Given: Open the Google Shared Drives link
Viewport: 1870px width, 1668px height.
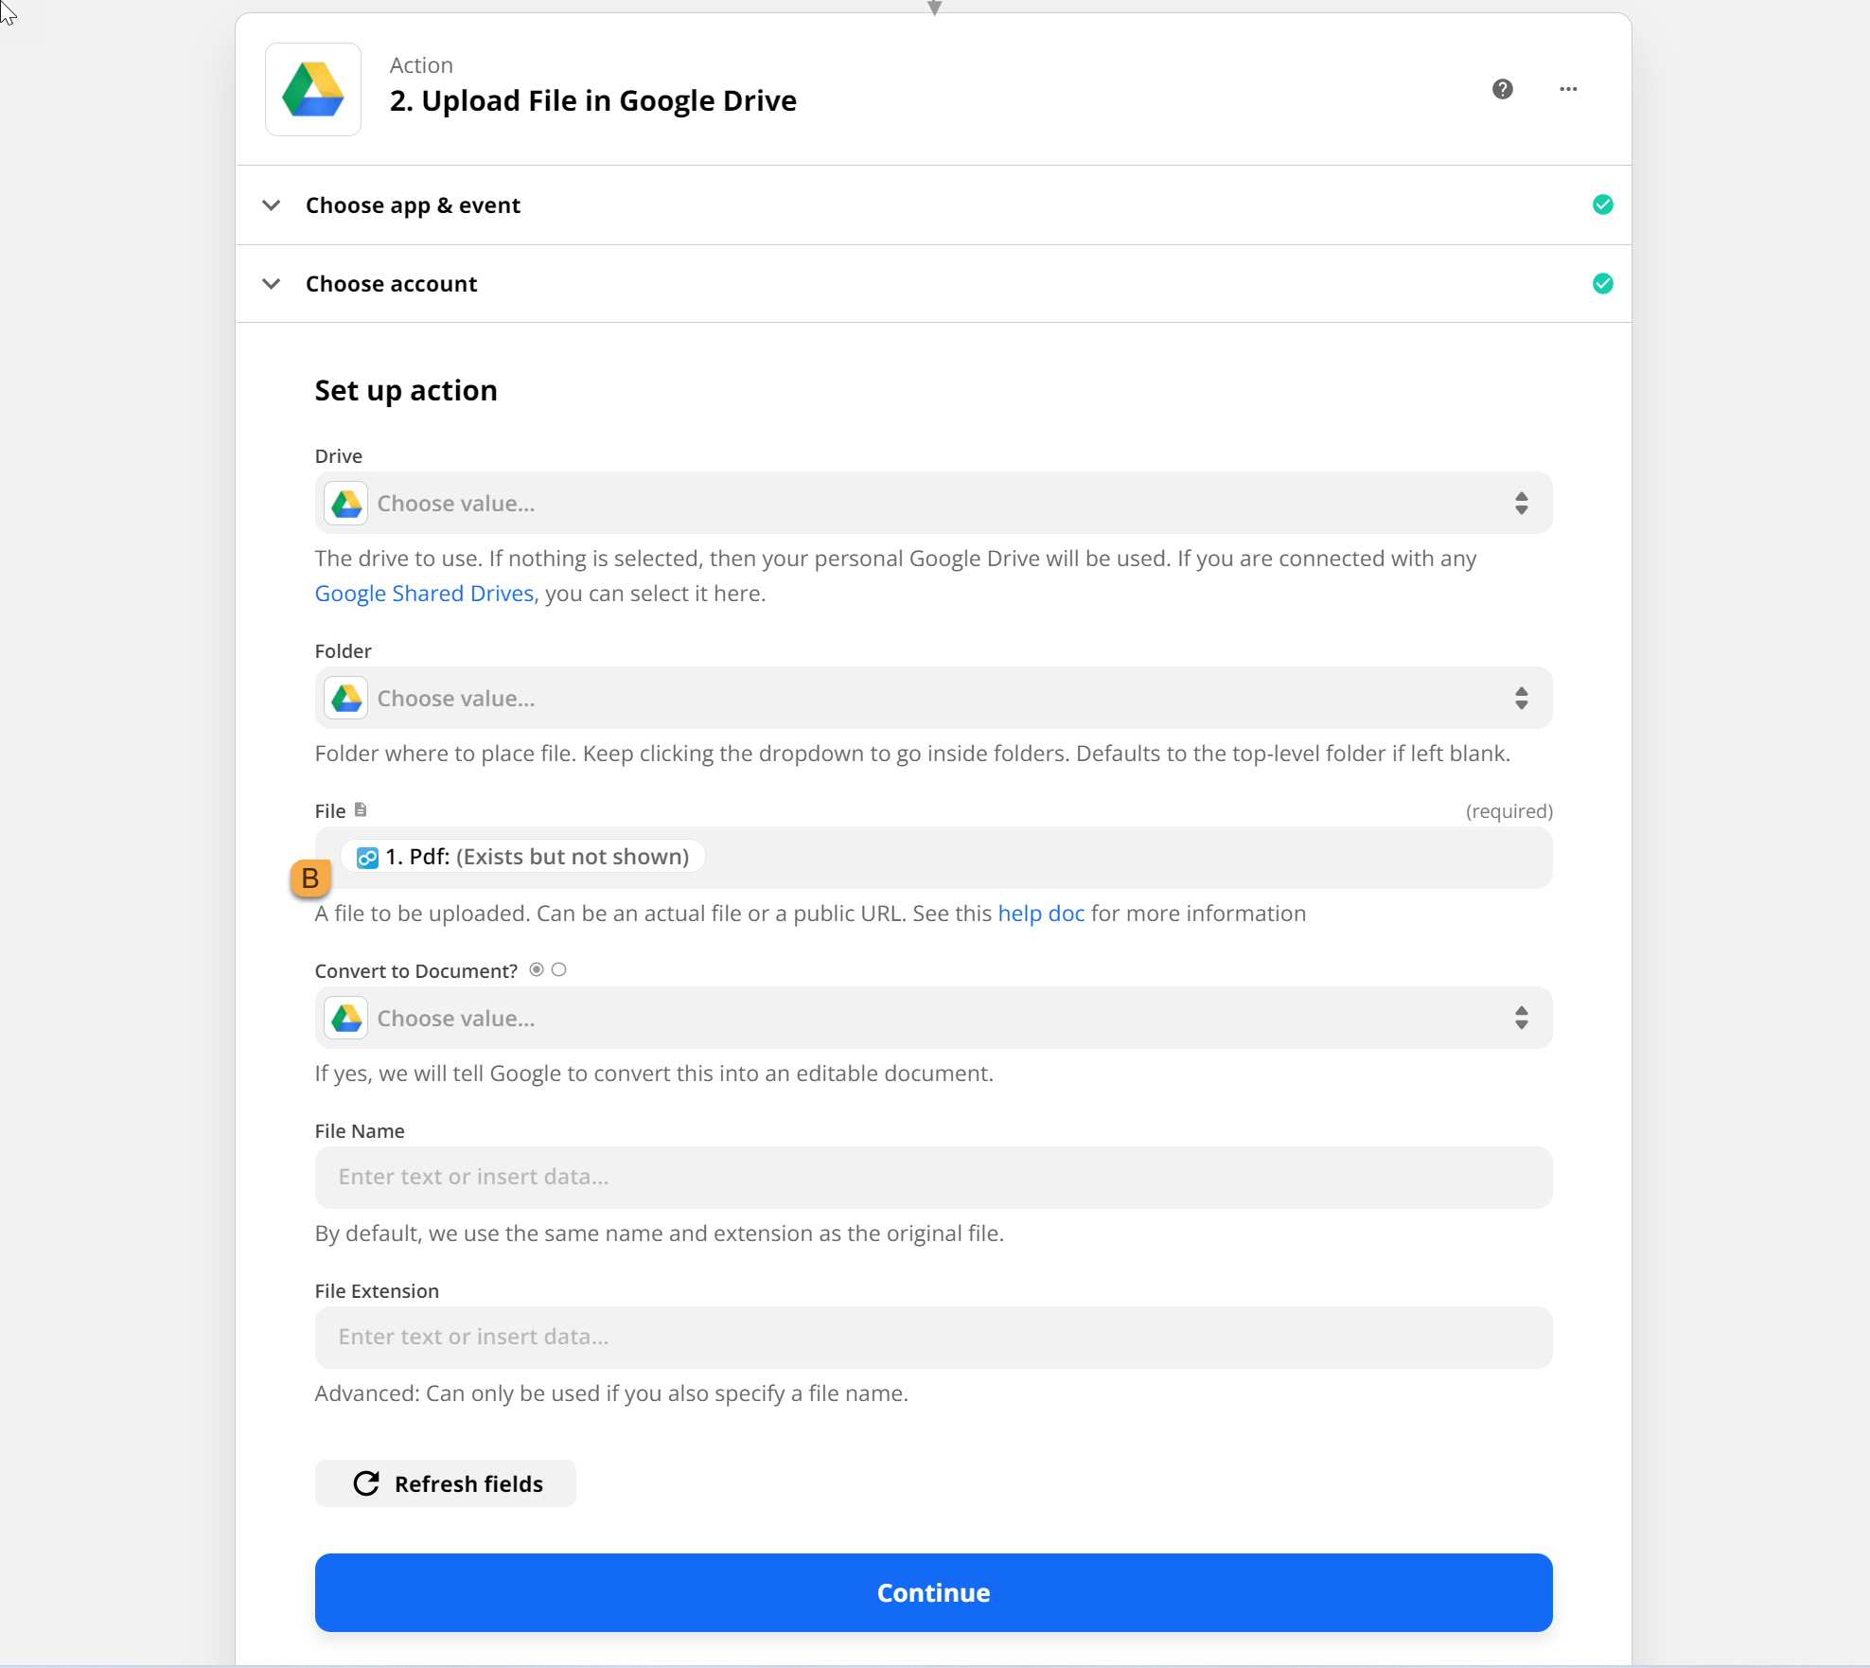Looking at the screenshot, I should tap(424, 594).
